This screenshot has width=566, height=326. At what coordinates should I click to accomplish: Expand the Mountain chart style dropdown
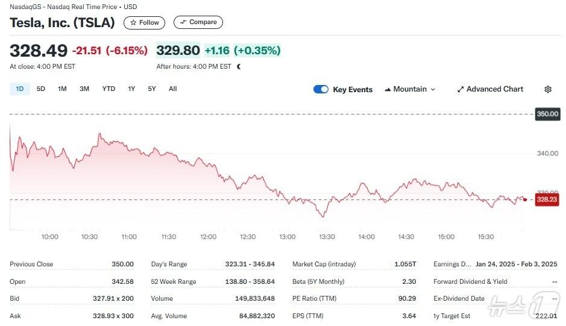click(x=432, y=89)
